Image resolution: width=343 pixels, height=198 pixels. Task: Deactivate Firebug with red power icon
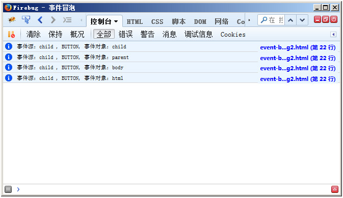(334, 19)
